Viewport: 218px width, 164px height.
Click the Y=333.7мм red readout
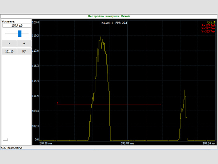(x=208, y=31)
